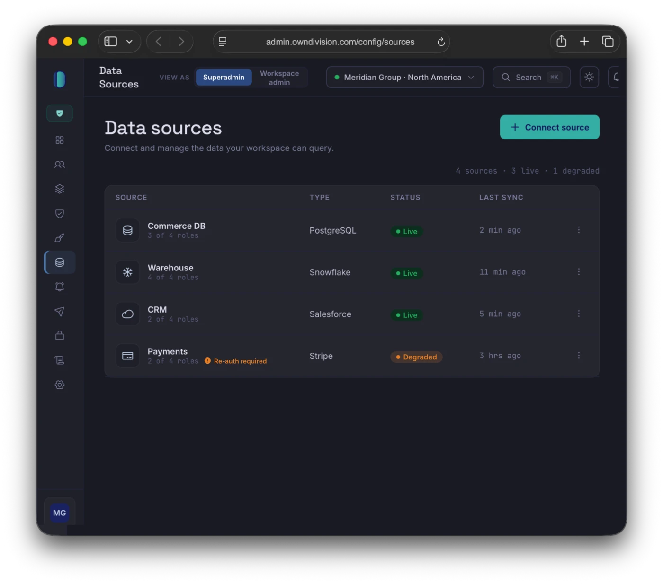Click the site settings icon in address bar
663x584 pixels.
pos(223,42)
